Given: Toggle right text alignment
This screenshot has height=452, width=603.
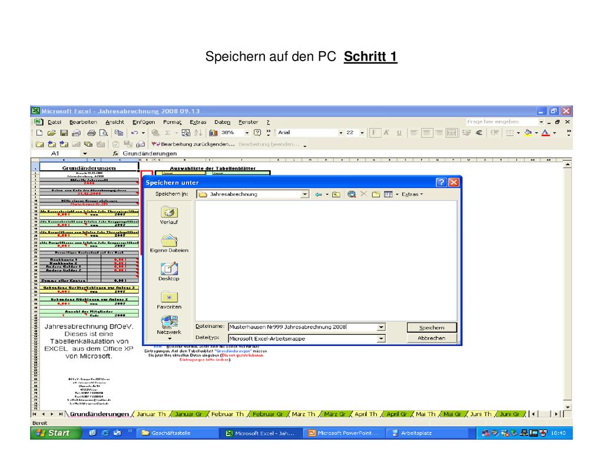Looking at the screenshot, I should point(439,132).
